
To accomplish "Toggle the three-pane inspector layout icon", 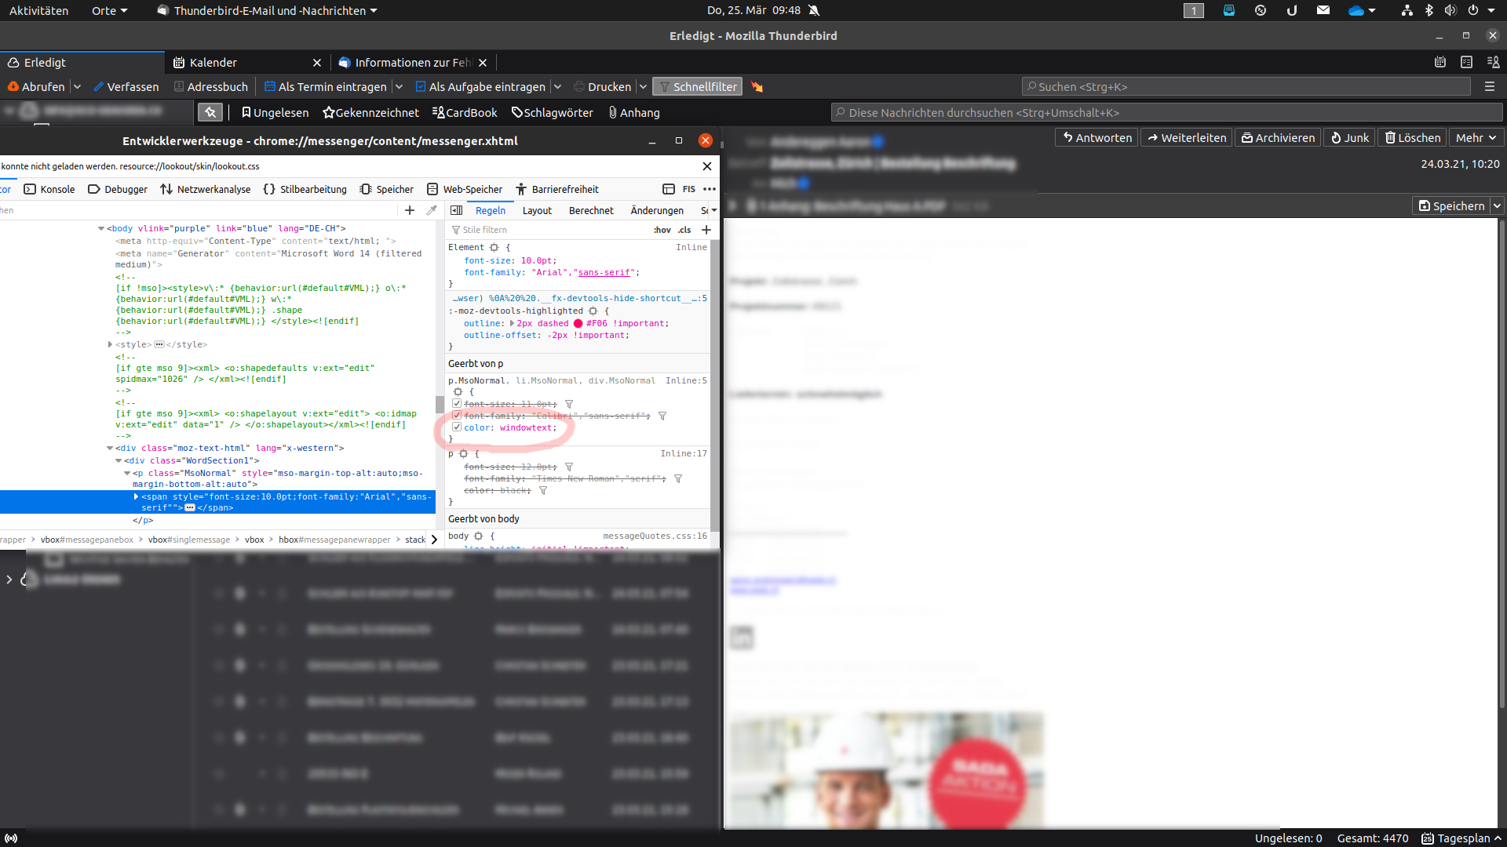I will click(457, 210).
